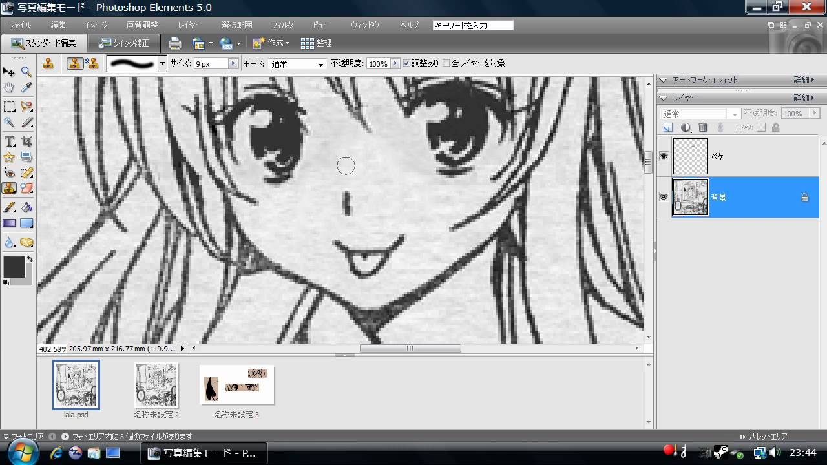Click the print icon in shortcuts bar
Image resolution: width=827 pixels, height=465 pixels.
[x=174, y=43]
